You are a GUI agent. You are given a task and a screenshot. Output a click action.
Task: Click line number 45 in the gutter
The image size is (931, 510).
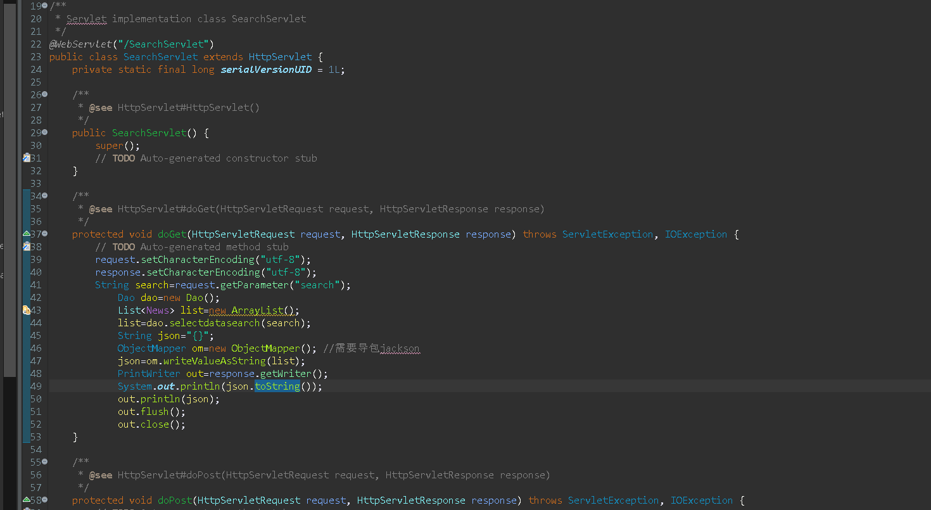(35, 336)
